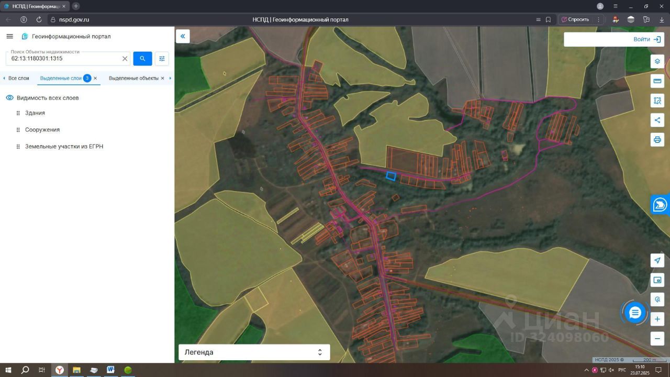
Task: Click the Войти login button
Action: [x=642, y=39]
